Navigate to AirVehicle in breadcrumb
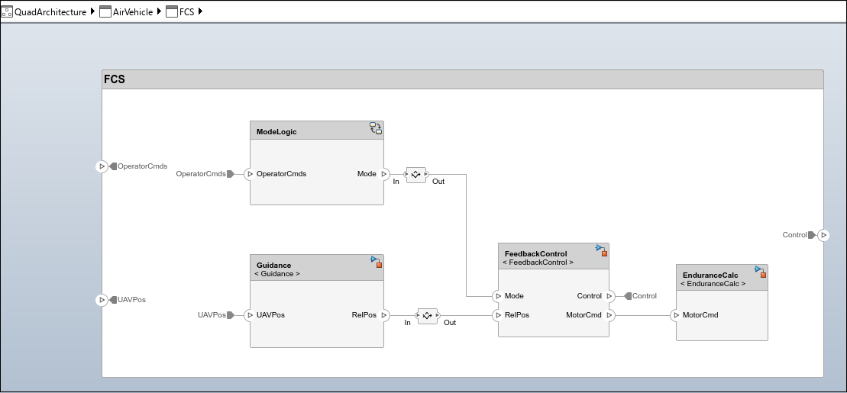Image resolution: width=847 pixels, height=393 pixels. click(x=133, y=12)
